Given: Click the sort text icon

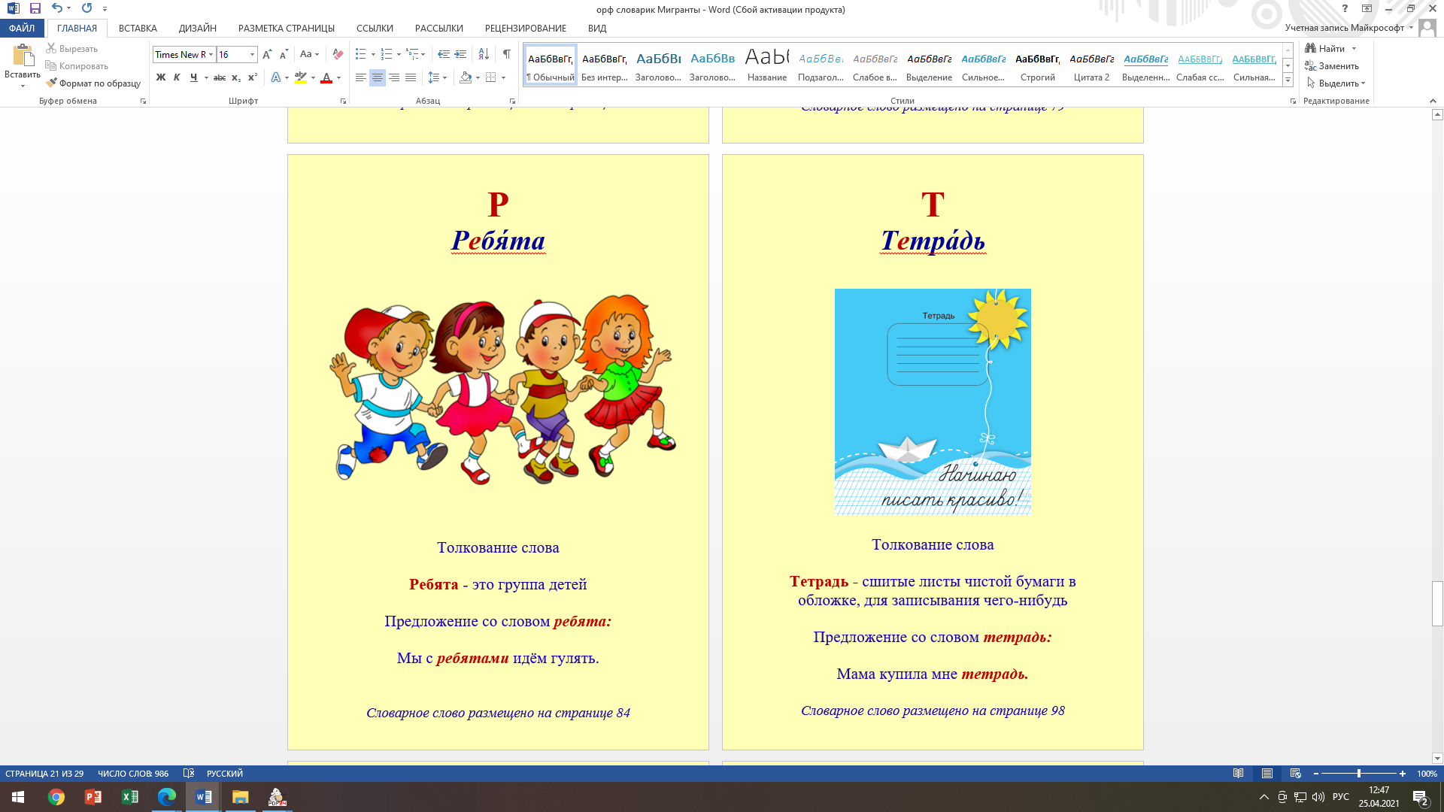Looking at the screenshot, I should click(x=484, y=54).
